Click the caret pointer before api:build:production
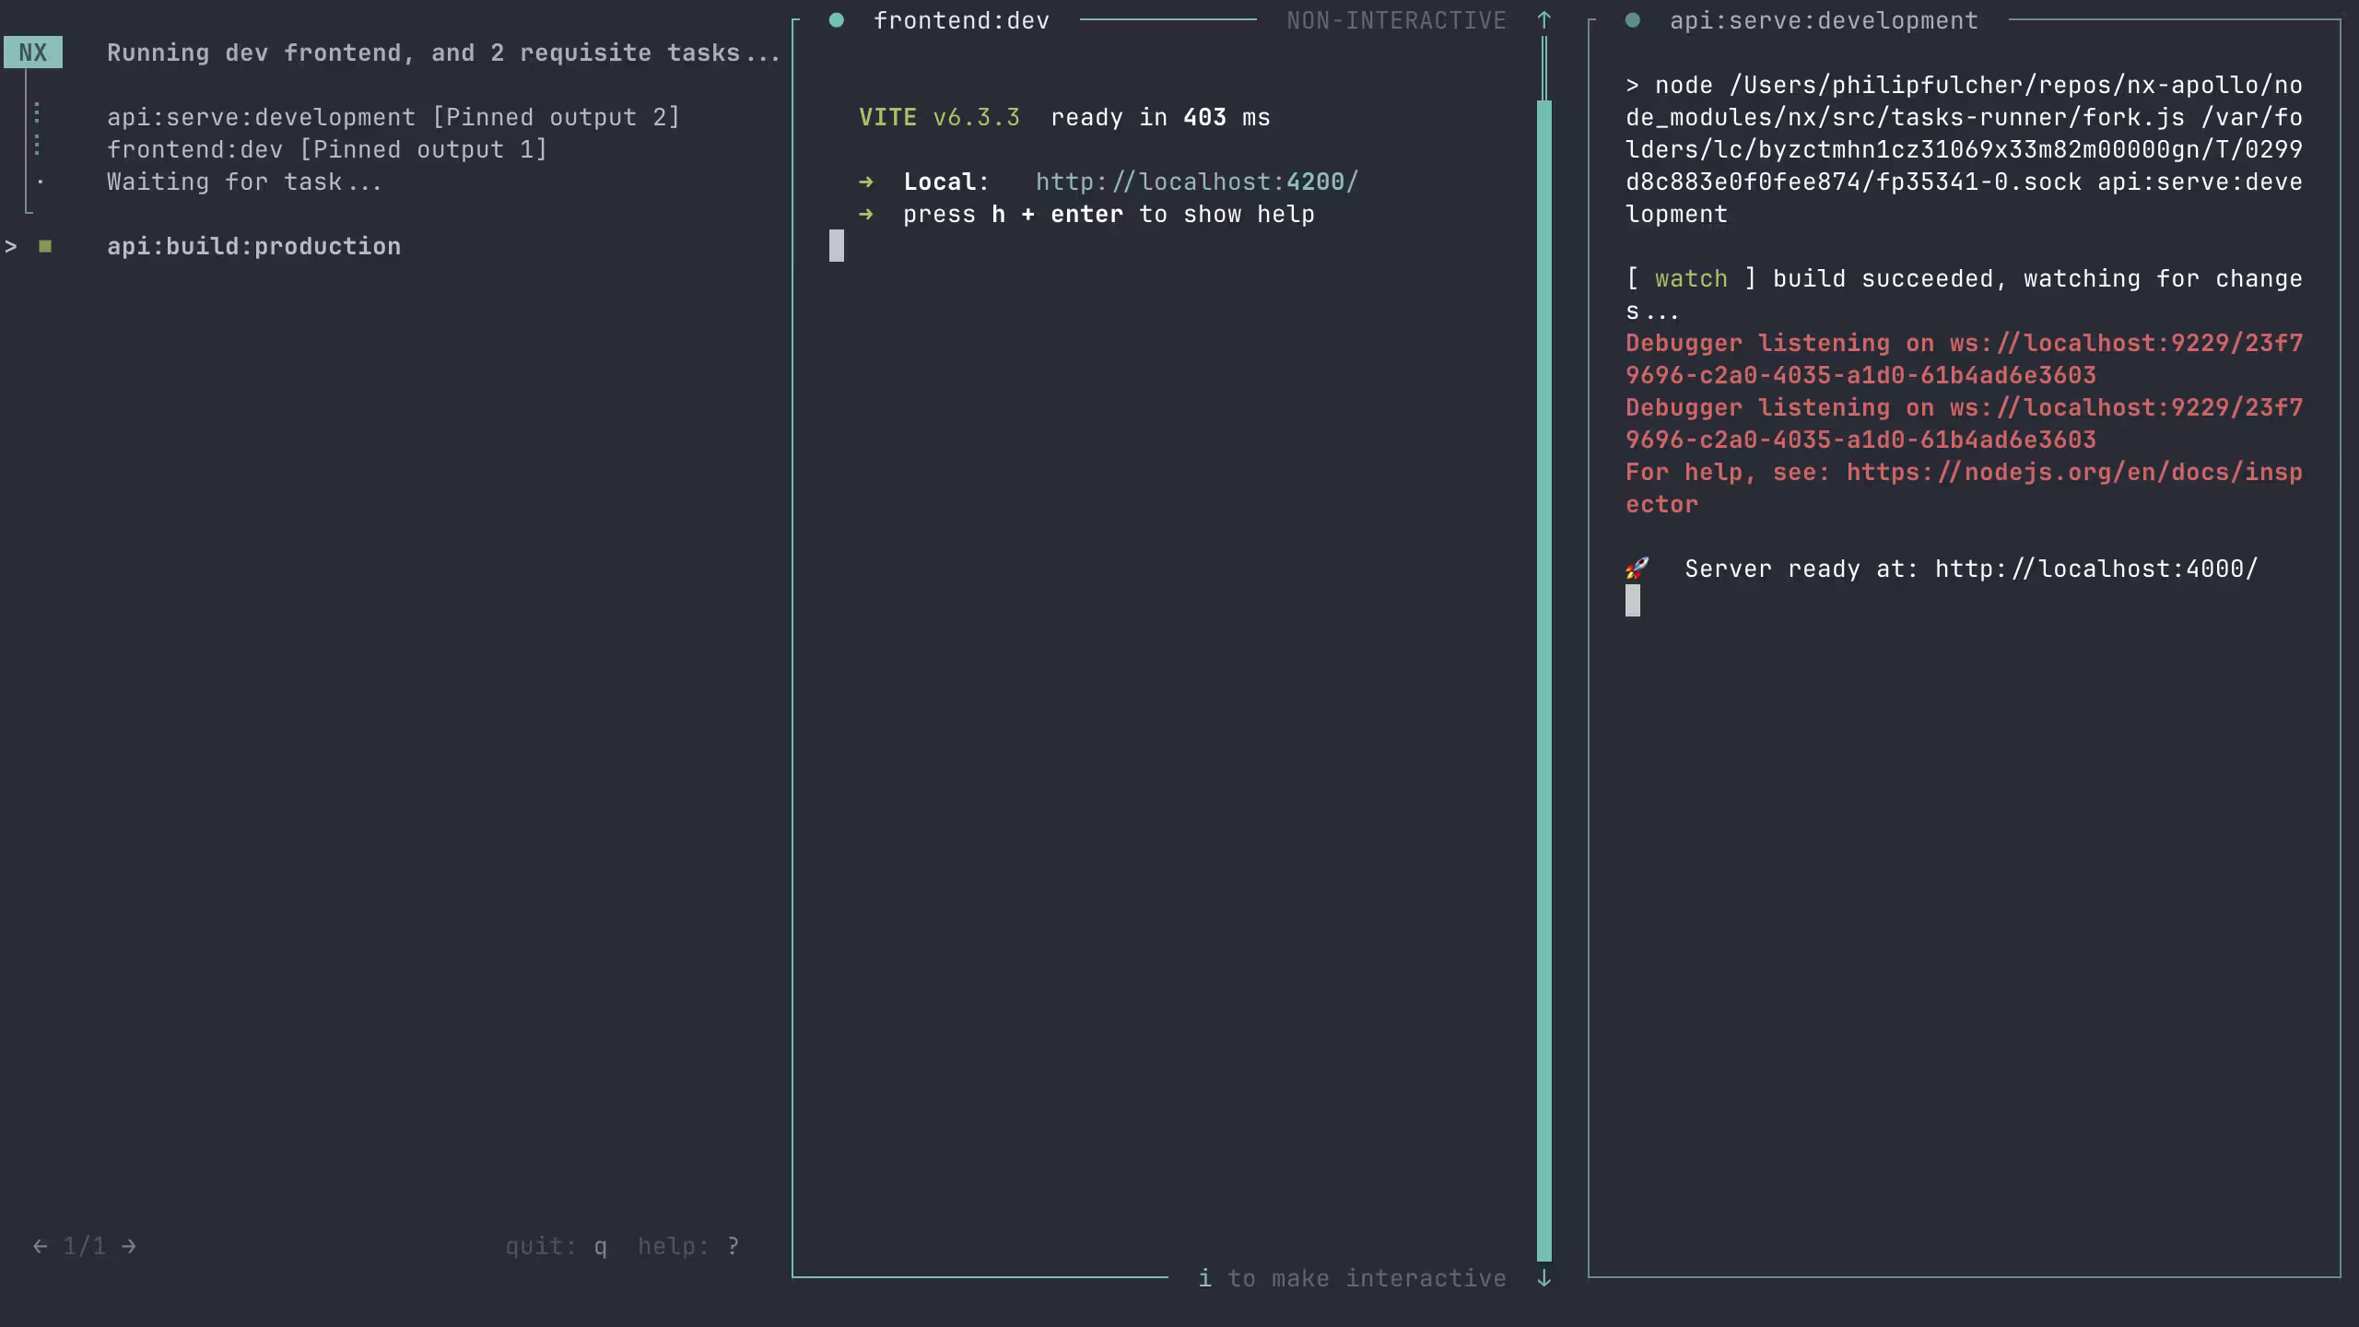The width and height of the screenshot is (2359, 1327). point(11,246)
